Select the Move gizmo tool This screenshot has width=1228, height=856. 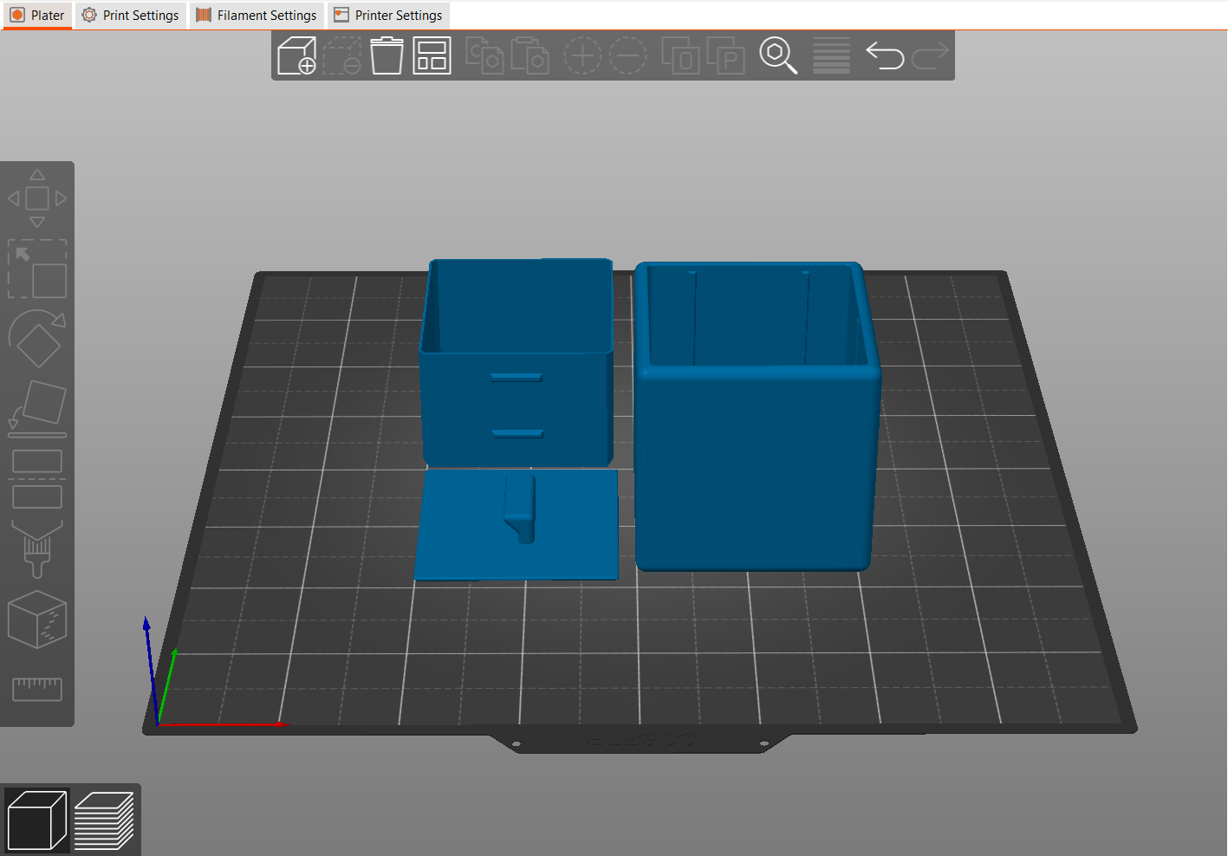(x=37, y=198)
